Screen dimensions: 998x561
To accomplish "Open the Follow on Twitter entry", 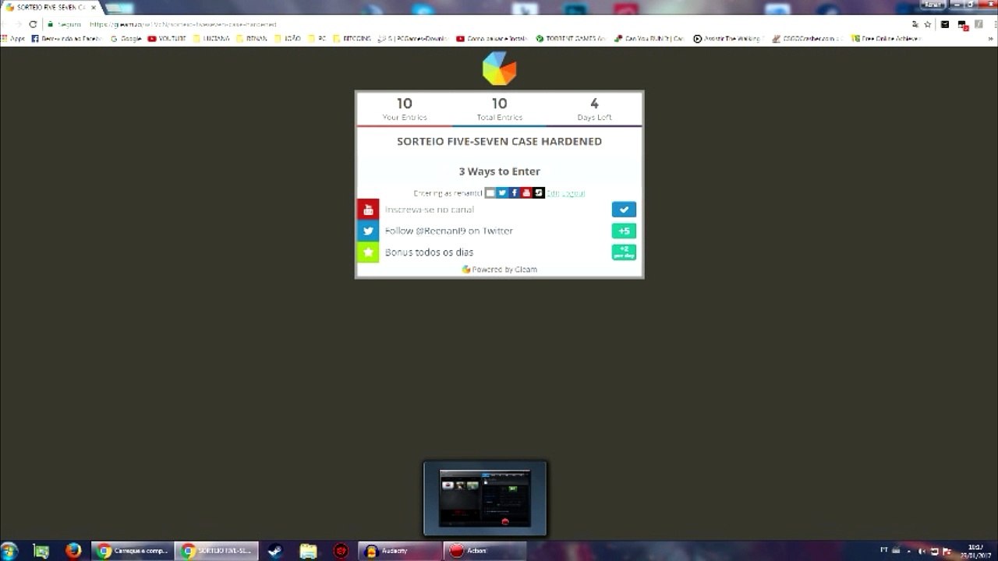I will coord(499,231).
